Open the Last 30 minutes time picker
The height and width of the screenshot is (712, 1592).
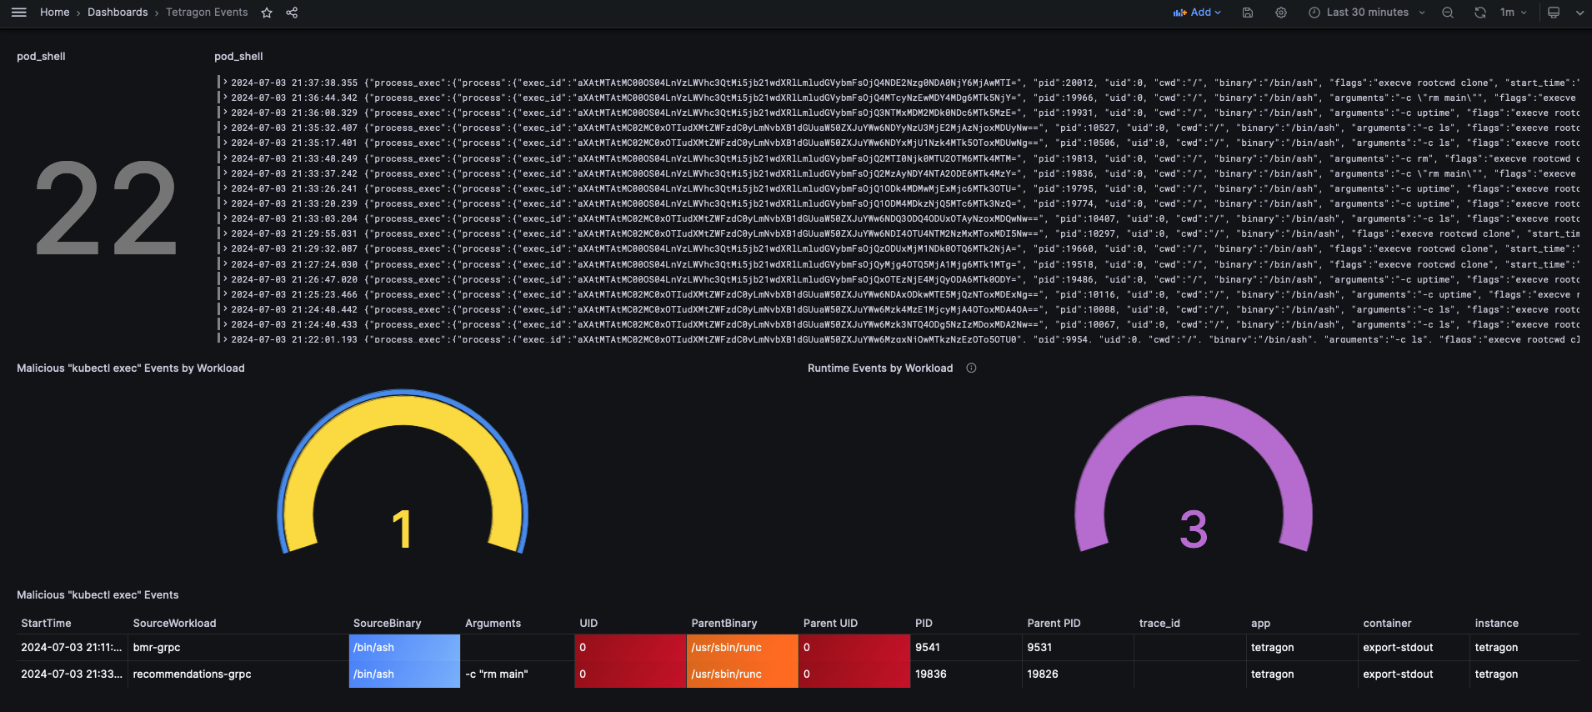pos(1366,13)
